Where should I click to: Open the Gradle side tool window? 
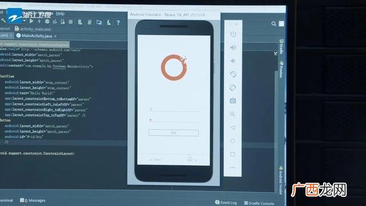281,46
